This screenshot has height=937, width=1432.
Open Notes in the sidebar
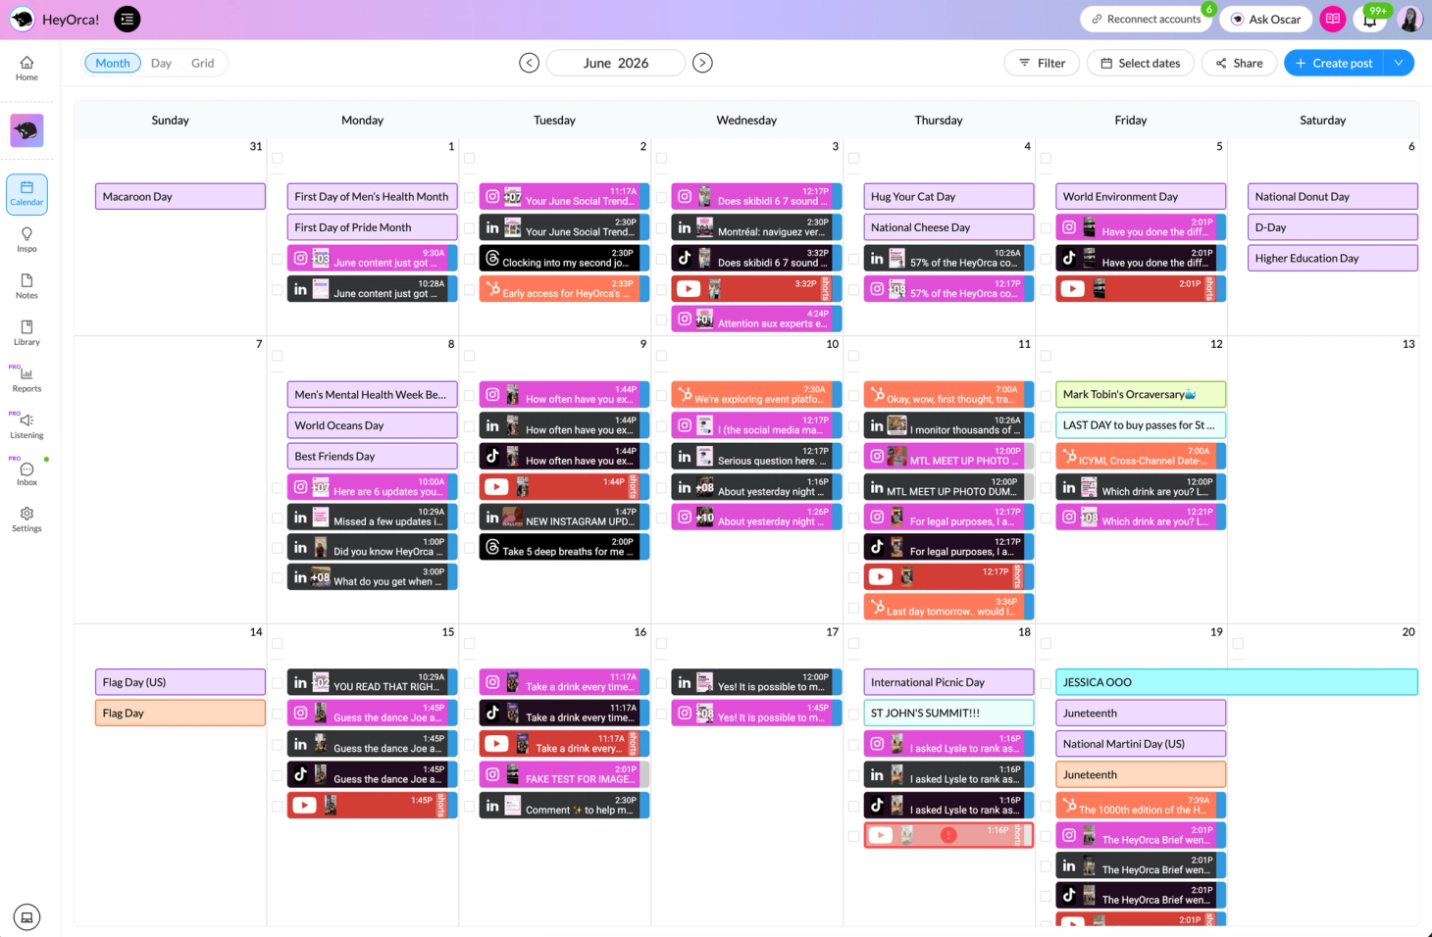click(x=26, y=286)
